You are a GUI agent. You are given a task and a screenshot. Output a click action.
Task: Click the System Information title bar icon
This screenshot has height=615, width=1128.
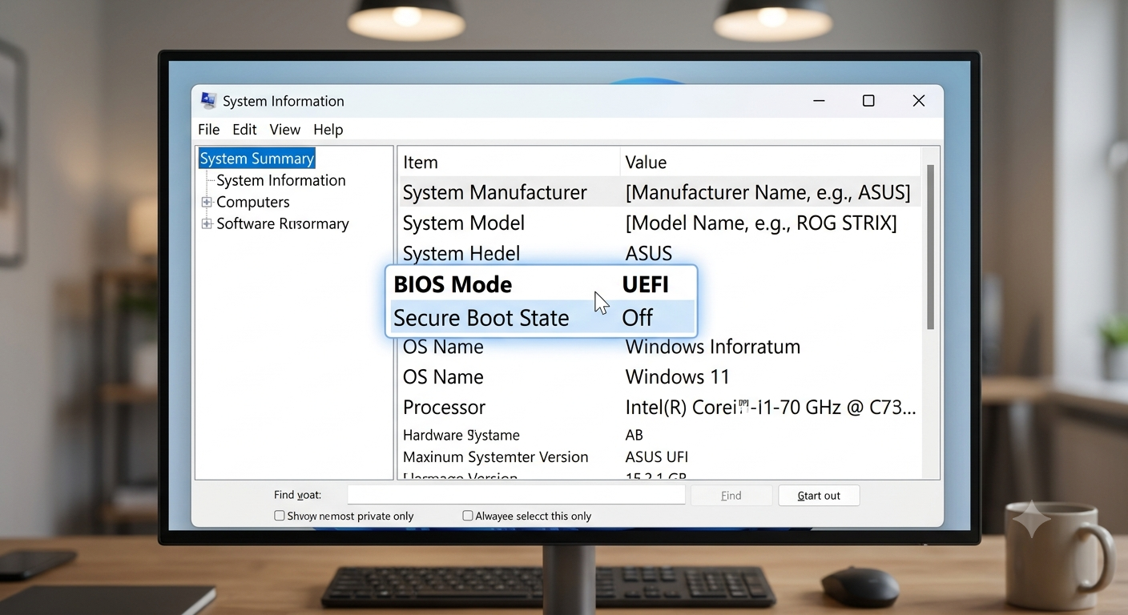click(208, 100)
